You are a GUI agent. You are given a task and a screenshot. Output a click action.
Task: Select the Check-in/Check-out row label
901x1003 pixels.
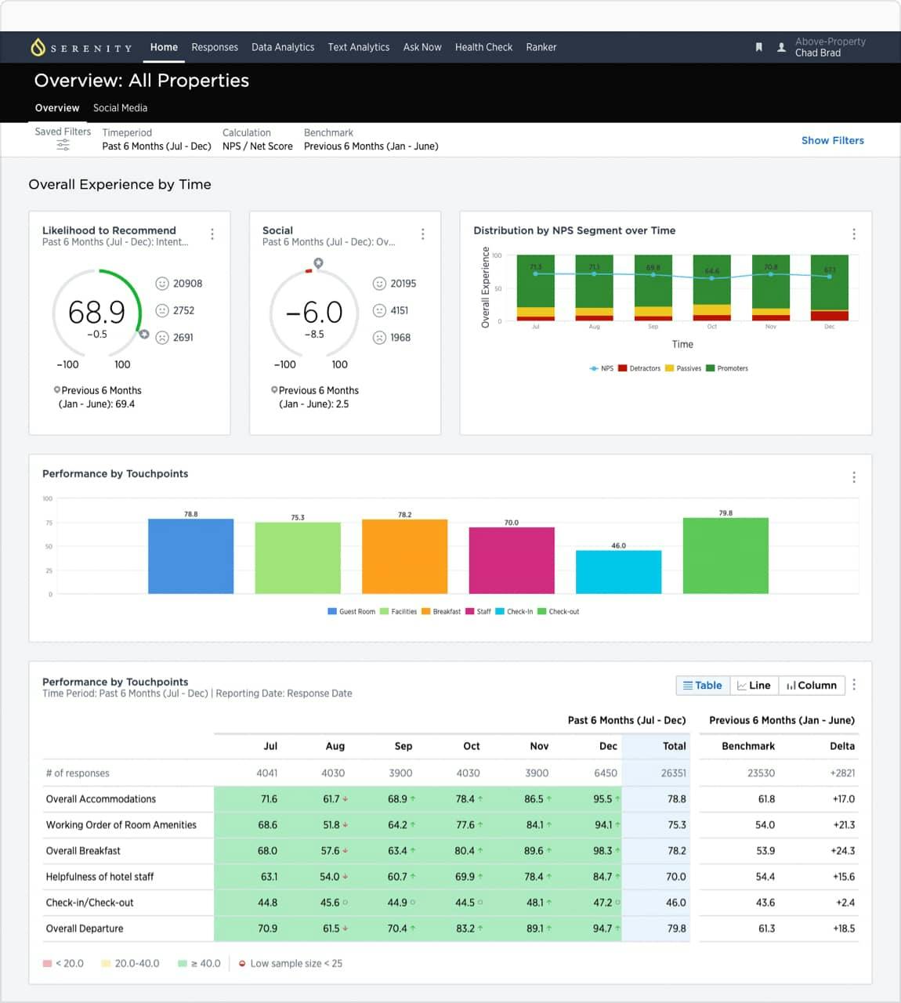click(89, 903)
